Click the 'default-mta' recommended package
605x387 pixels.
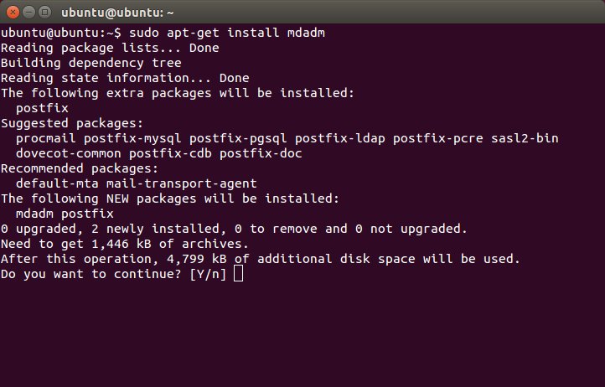pyautogui.click(x=57, y=183)
